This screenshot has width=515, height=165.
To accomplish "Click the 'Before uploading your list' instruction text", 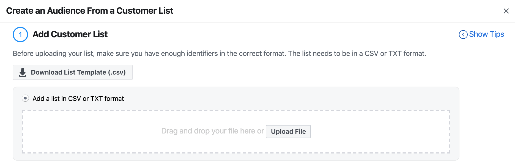I will [x=219, y=53].
